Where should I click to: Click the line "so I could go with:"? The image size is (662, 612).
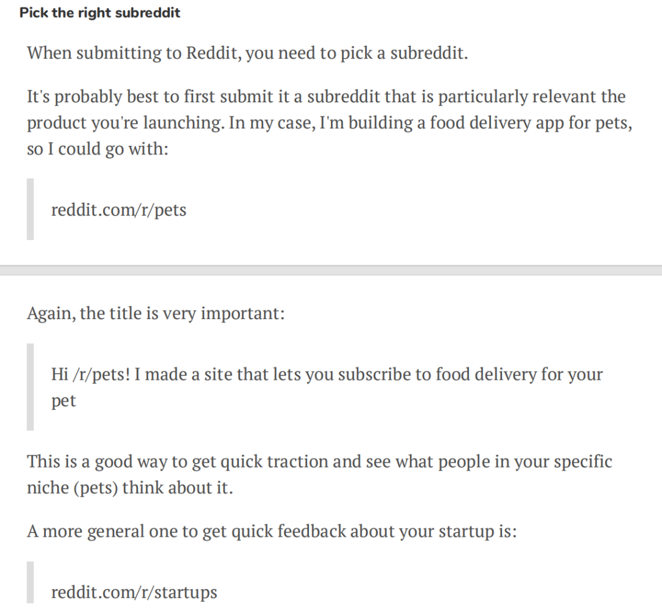[97, 149]
